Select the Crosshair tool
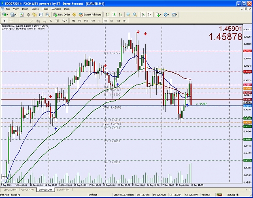Image resolution: width=253 pixels, height=198 pixels. click(11, 21)
